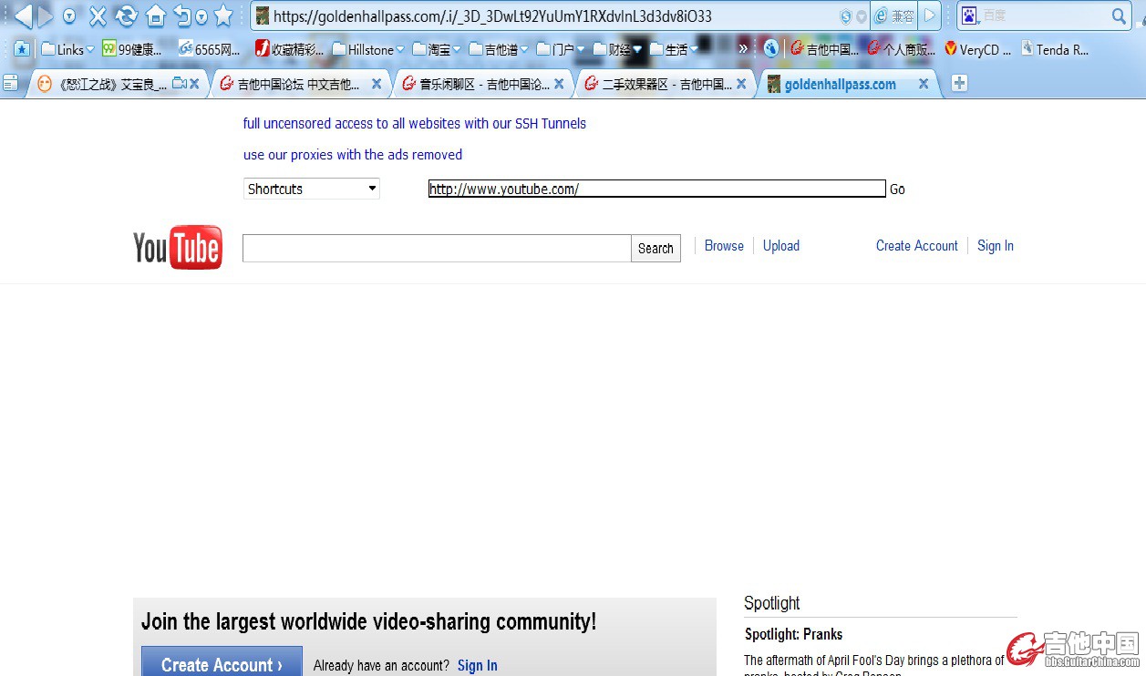1146x676 pixels.
Task: Open the Browse link
Action: coord(724,246)
